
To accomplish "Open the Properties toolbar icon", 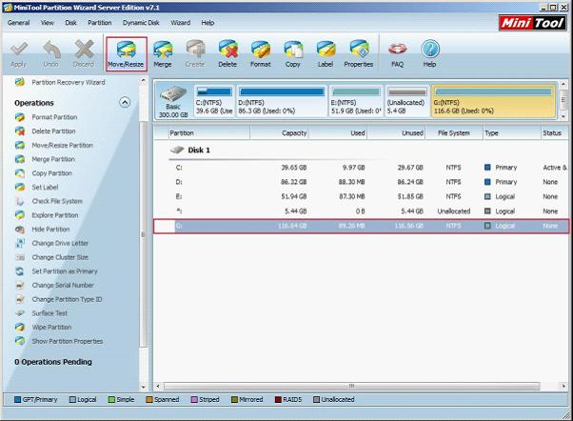I will click(359, 53).
